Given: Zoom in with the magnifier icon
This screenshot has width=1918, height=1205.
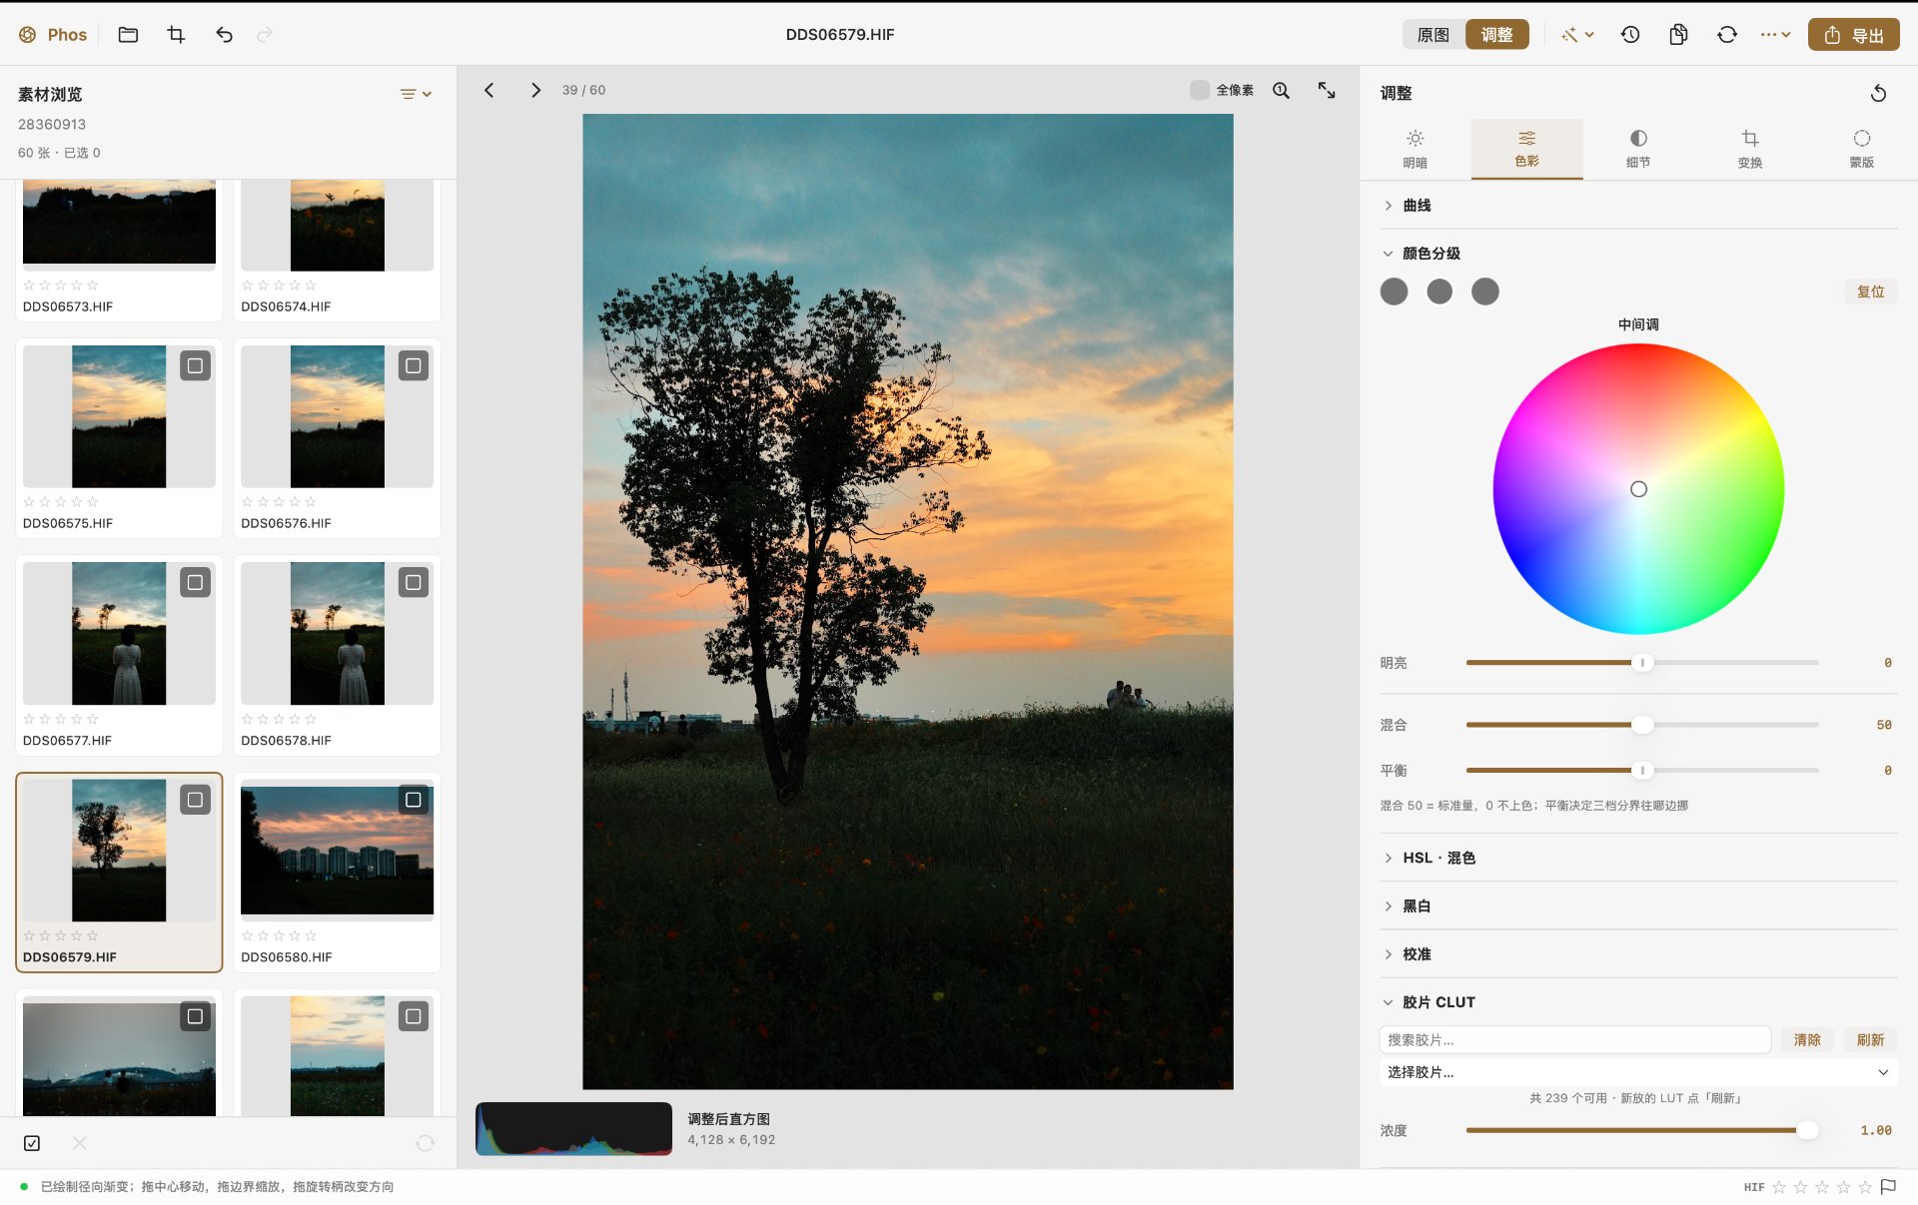Looking at the screenshot, I should 1281,90.
